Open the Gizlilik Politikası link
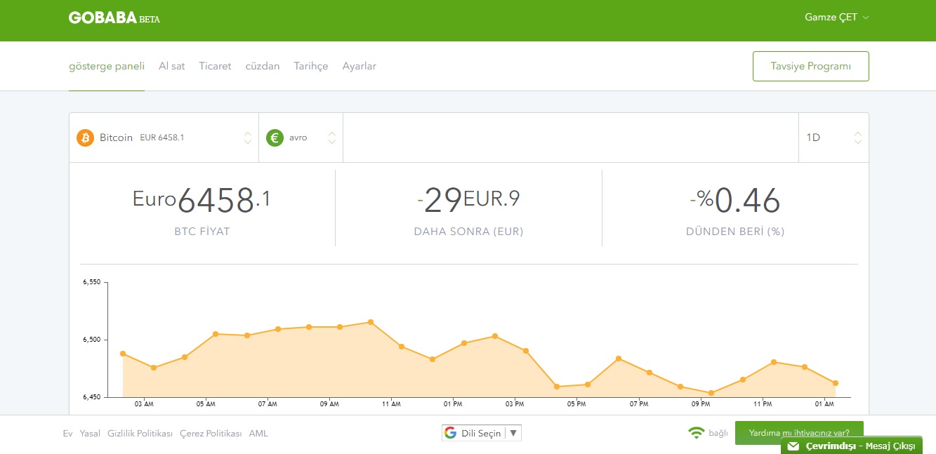936x454 pixels. click(140, 434)
